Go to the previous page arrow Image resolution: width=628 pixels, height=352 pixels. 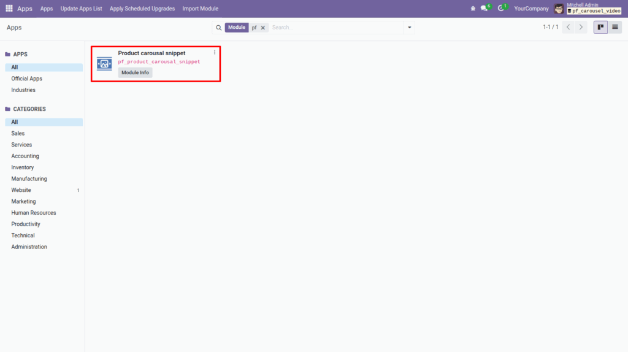point(569,28)
